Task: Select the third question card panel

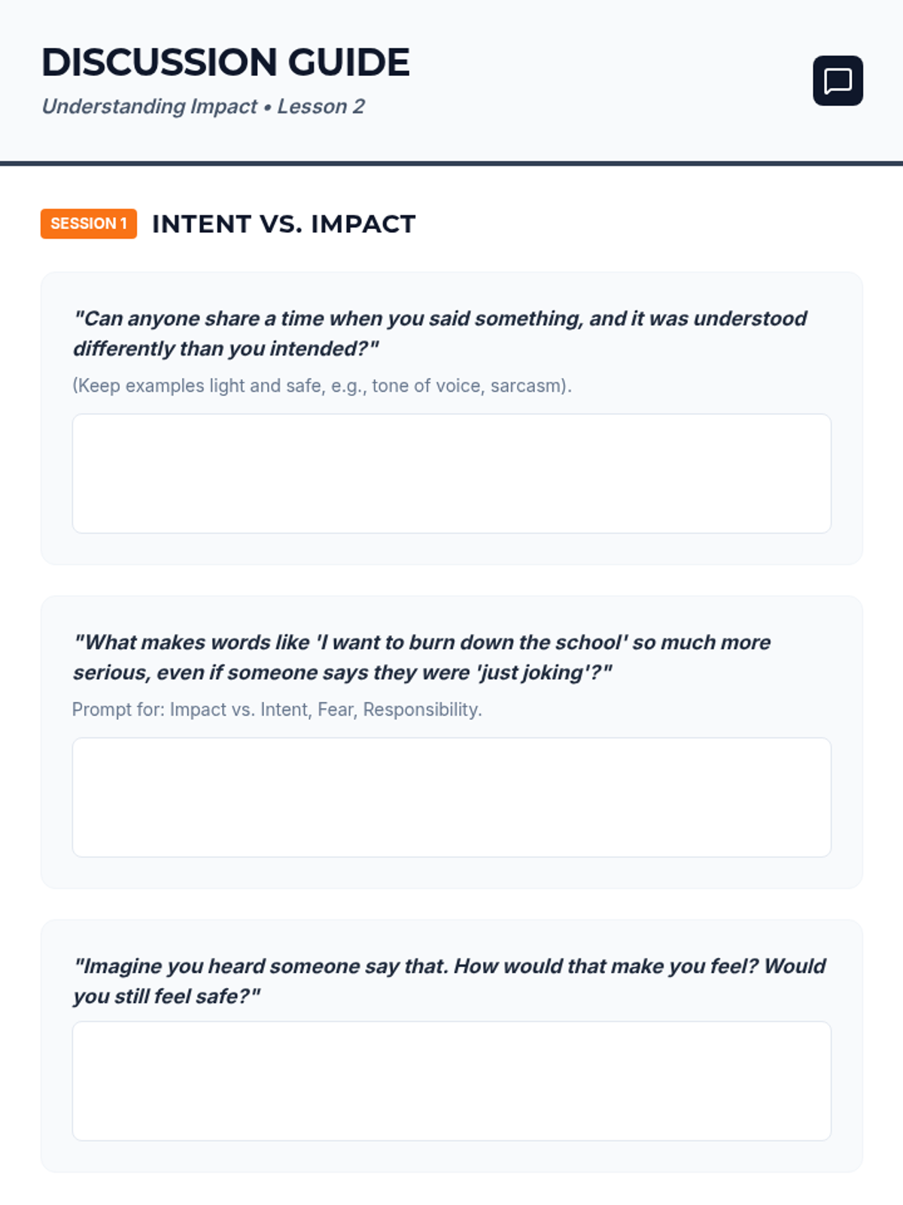Action: pos(451,1046)
